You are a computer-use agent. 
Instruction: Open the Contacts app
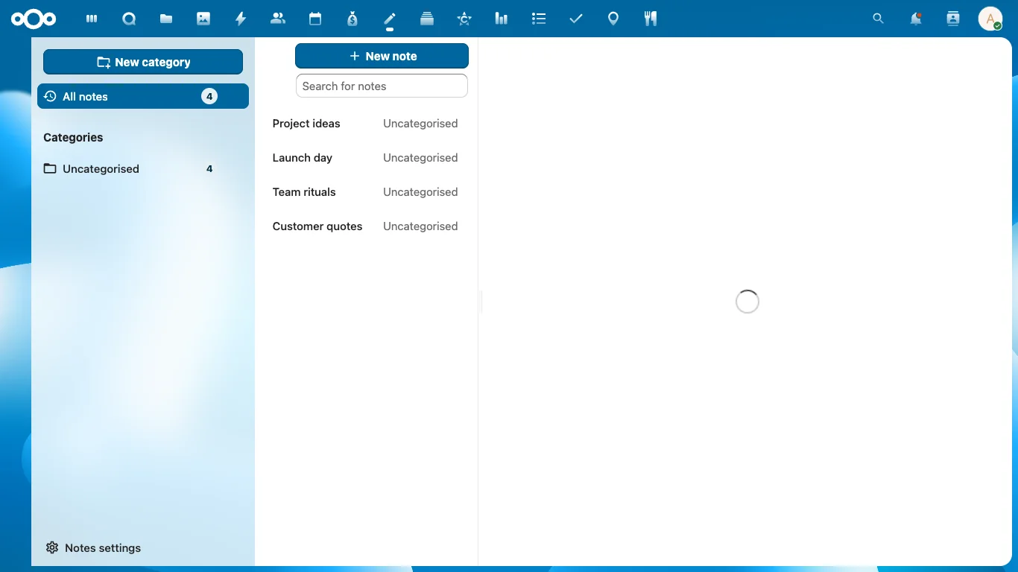(x=278, y=19)
